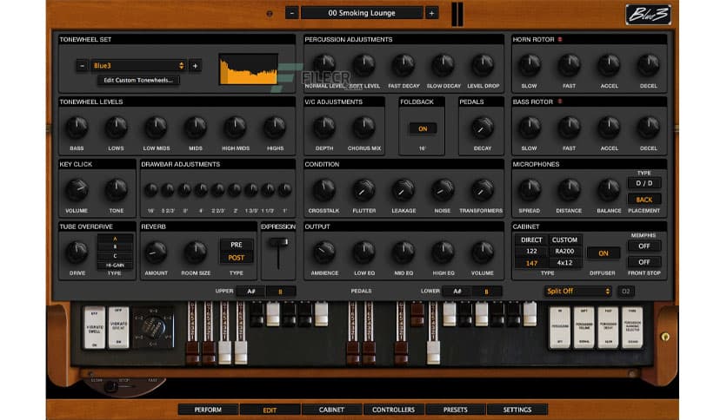The height and width of the screenshot is (420, 727).
Task: Click the Transformers condition knob
Action: tap(483, 190)
